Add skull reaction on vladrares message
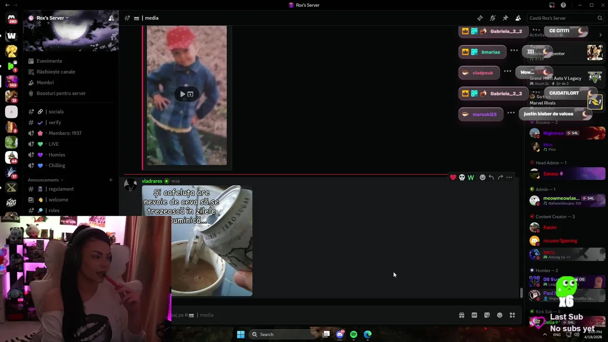 pos(462,177)
